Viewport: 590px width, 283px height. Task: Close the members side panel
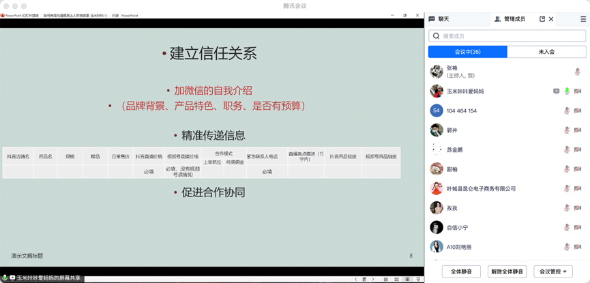pyautogui.click(x=551, y=19)
